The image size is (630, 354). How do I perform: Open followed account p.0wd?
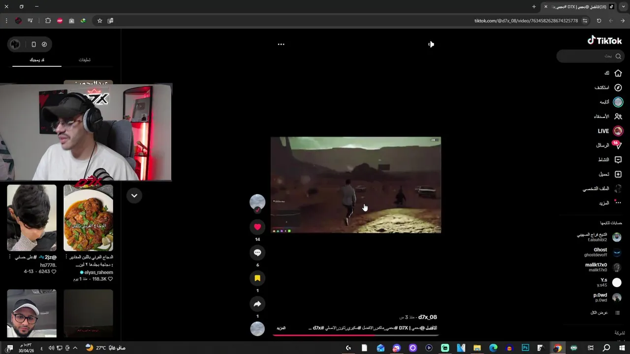pos(607,297)
